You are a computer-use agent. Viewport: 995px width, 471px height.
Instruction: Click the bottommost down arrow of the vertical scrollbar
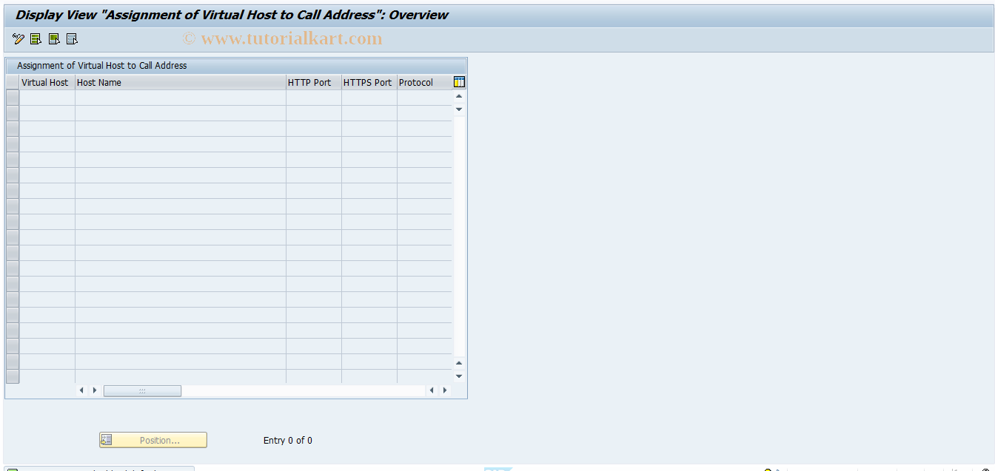coord(459,376)
